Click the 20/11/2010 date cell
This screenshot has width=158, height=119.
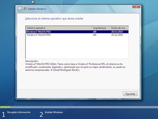point(117,32)
